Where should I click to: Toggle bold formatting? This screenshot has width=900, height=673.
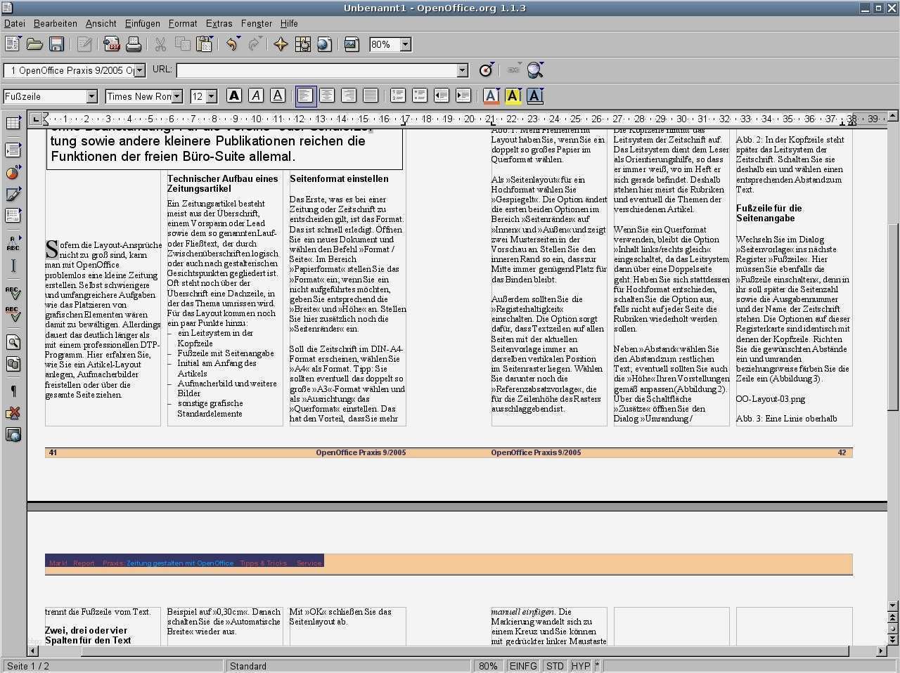point(234,96)
